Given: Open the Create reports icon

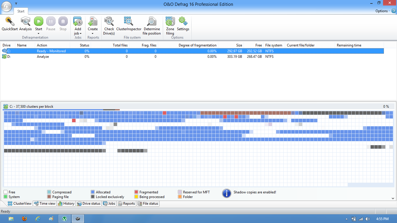Looking at the screenshot, I should pos(93,21).
